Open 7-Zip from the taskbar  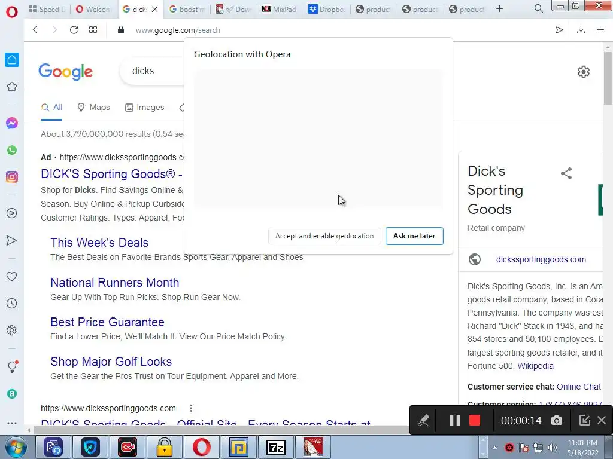click(x=275, y=447)
